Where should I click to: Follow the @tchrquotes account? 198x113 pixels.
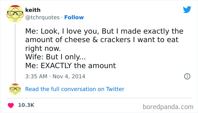click(74, 17)
